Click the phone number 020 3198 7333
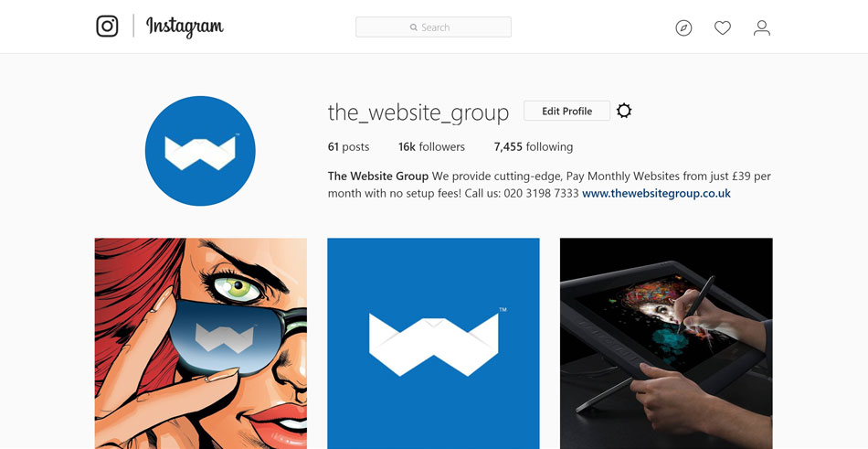This screenshot has height=449, width=868. 542,194
